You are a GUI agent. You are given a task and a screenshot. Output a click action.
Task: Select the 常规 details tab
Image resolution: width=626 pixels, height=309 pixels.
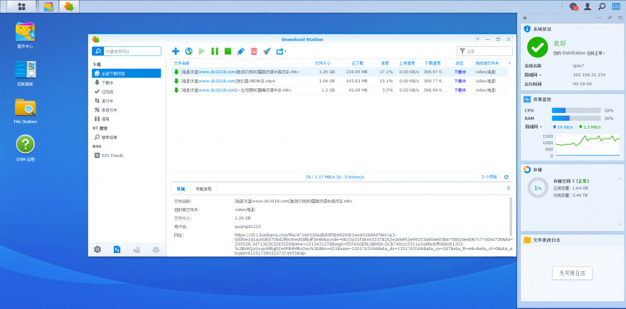181,189
